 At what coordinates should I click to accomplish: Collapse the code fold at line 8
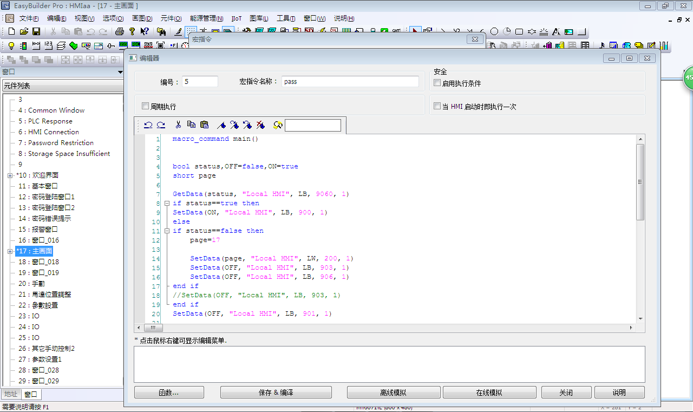(x=167, y=204)
